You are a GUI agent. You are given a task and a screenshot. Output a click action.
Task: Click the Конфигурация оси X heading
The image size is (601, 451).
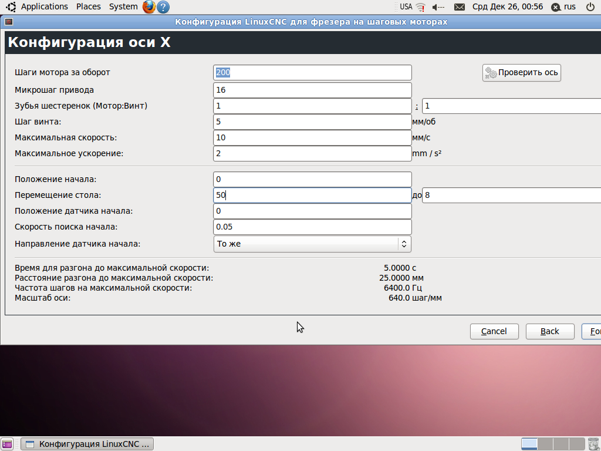click(89, 42)
